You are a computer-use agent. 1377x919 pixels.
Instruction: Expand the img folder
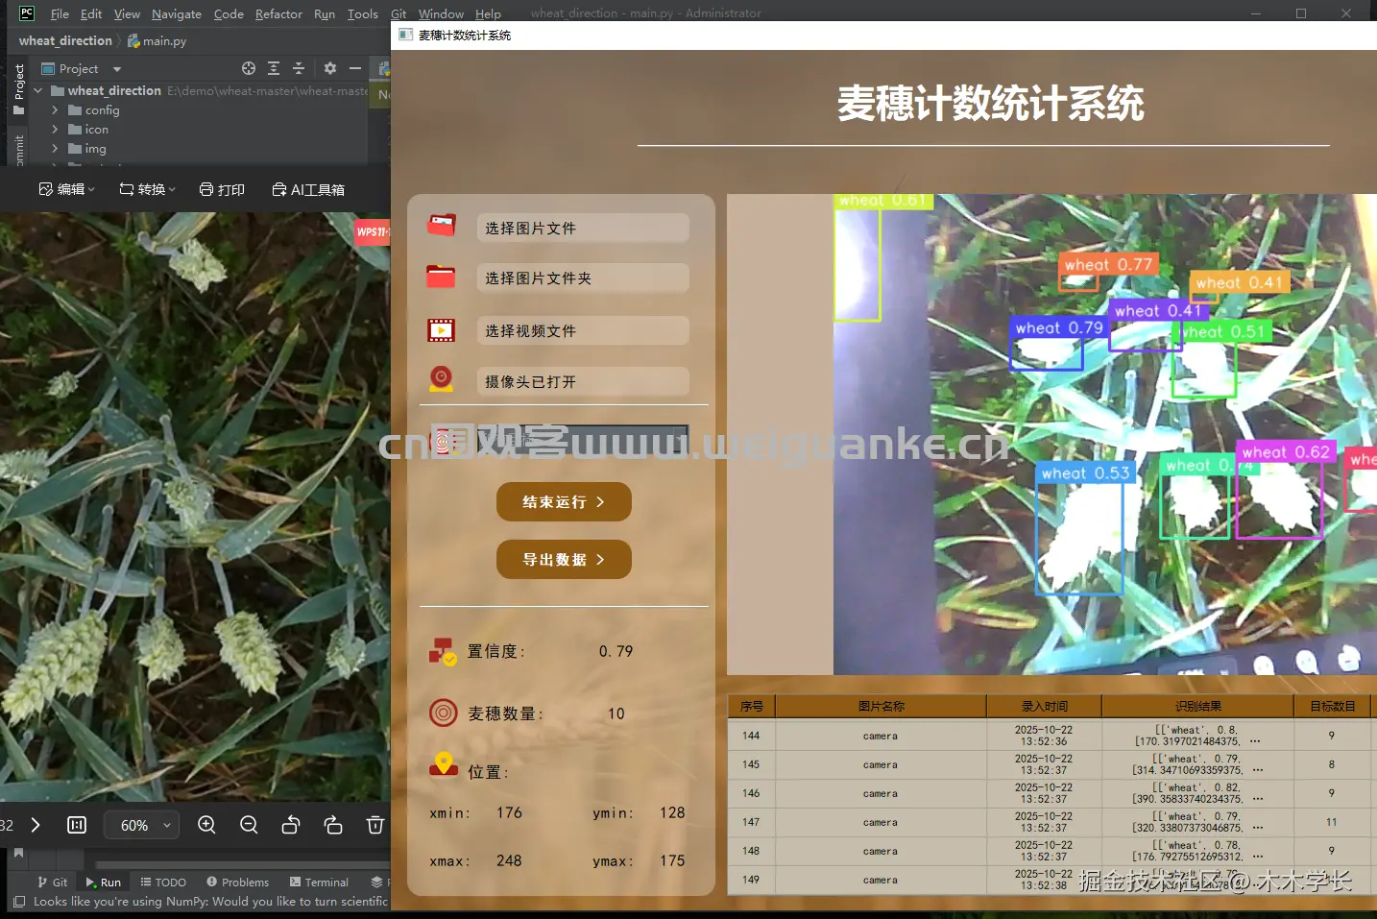coord(55,148)
